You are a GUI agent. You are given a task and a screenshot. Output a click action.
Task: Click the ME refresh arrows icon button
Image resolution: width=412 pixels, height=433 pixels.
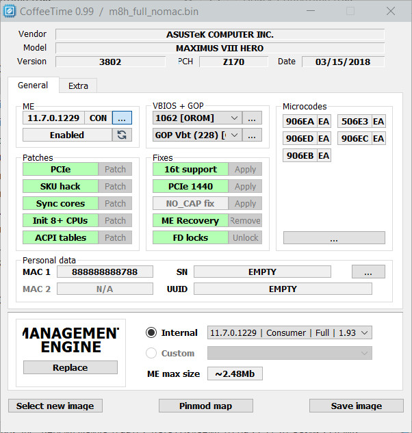122,135
